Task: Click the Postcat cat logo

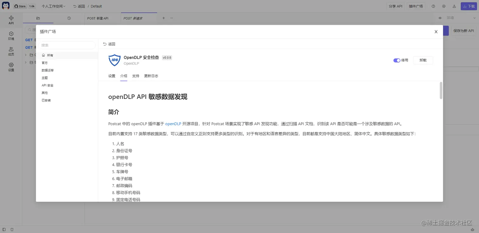Action: coord(6,6)
